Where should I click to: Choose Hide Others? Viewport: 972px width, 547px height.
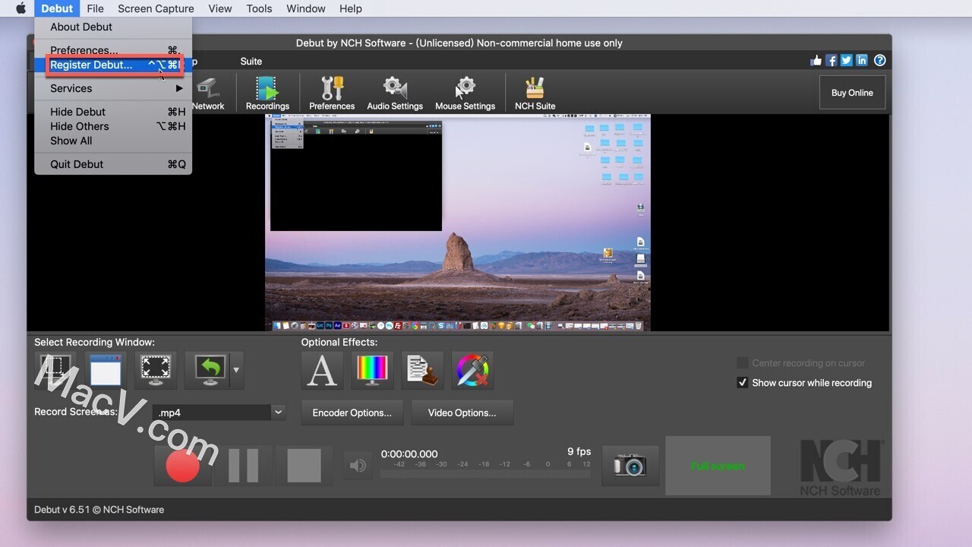coord(113,126)
